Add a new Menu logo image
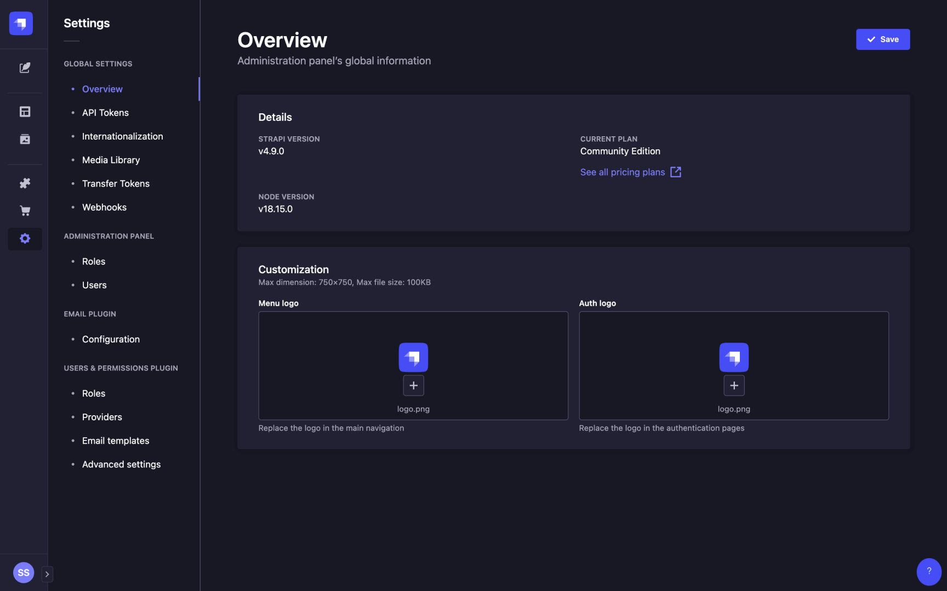The image size is (947, 591). tap(413, 386)
